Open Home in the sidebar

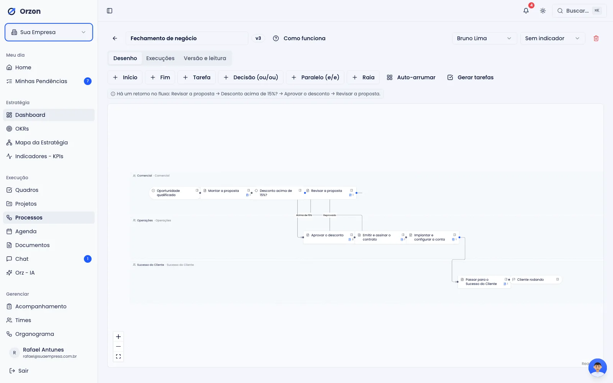click(49, 67)
